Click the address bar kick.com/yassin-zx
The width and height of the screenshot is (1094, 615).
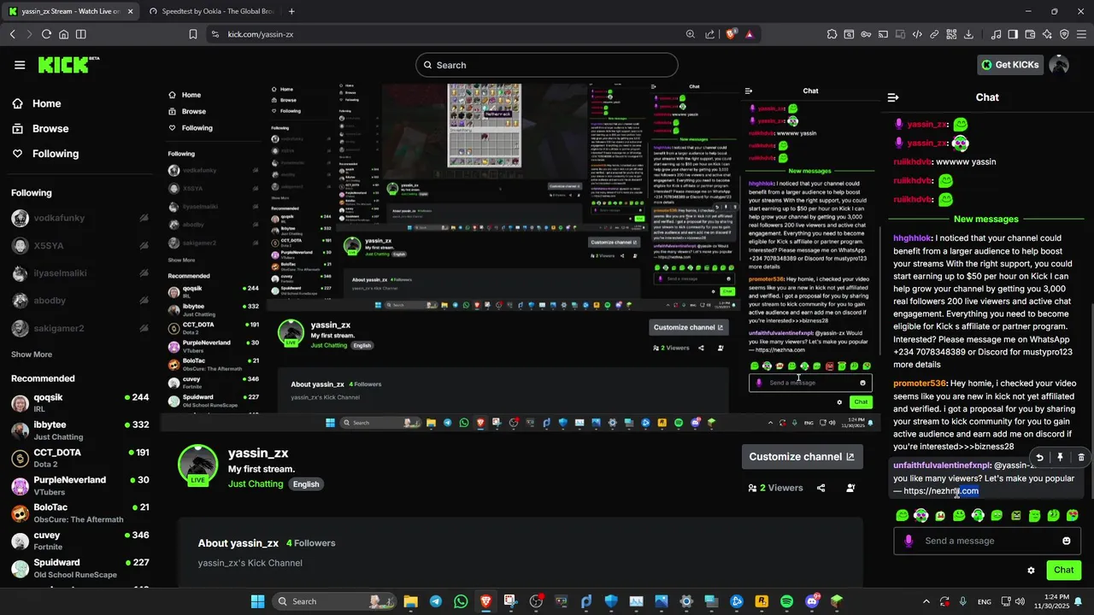click(x=261, y=34)
